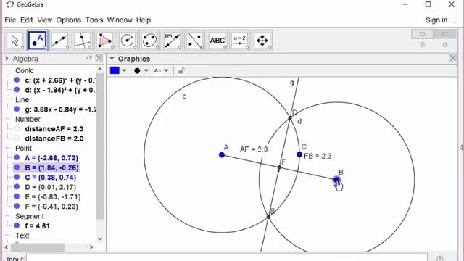Viewport: 464px width, 261px height.
Task: Click the blue color swatch
Action: coord(115,70)
